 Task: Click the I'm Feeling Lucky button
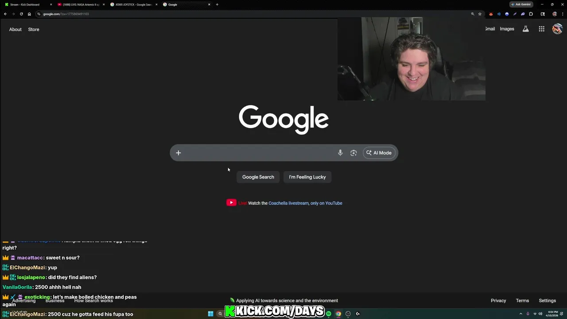307,177
